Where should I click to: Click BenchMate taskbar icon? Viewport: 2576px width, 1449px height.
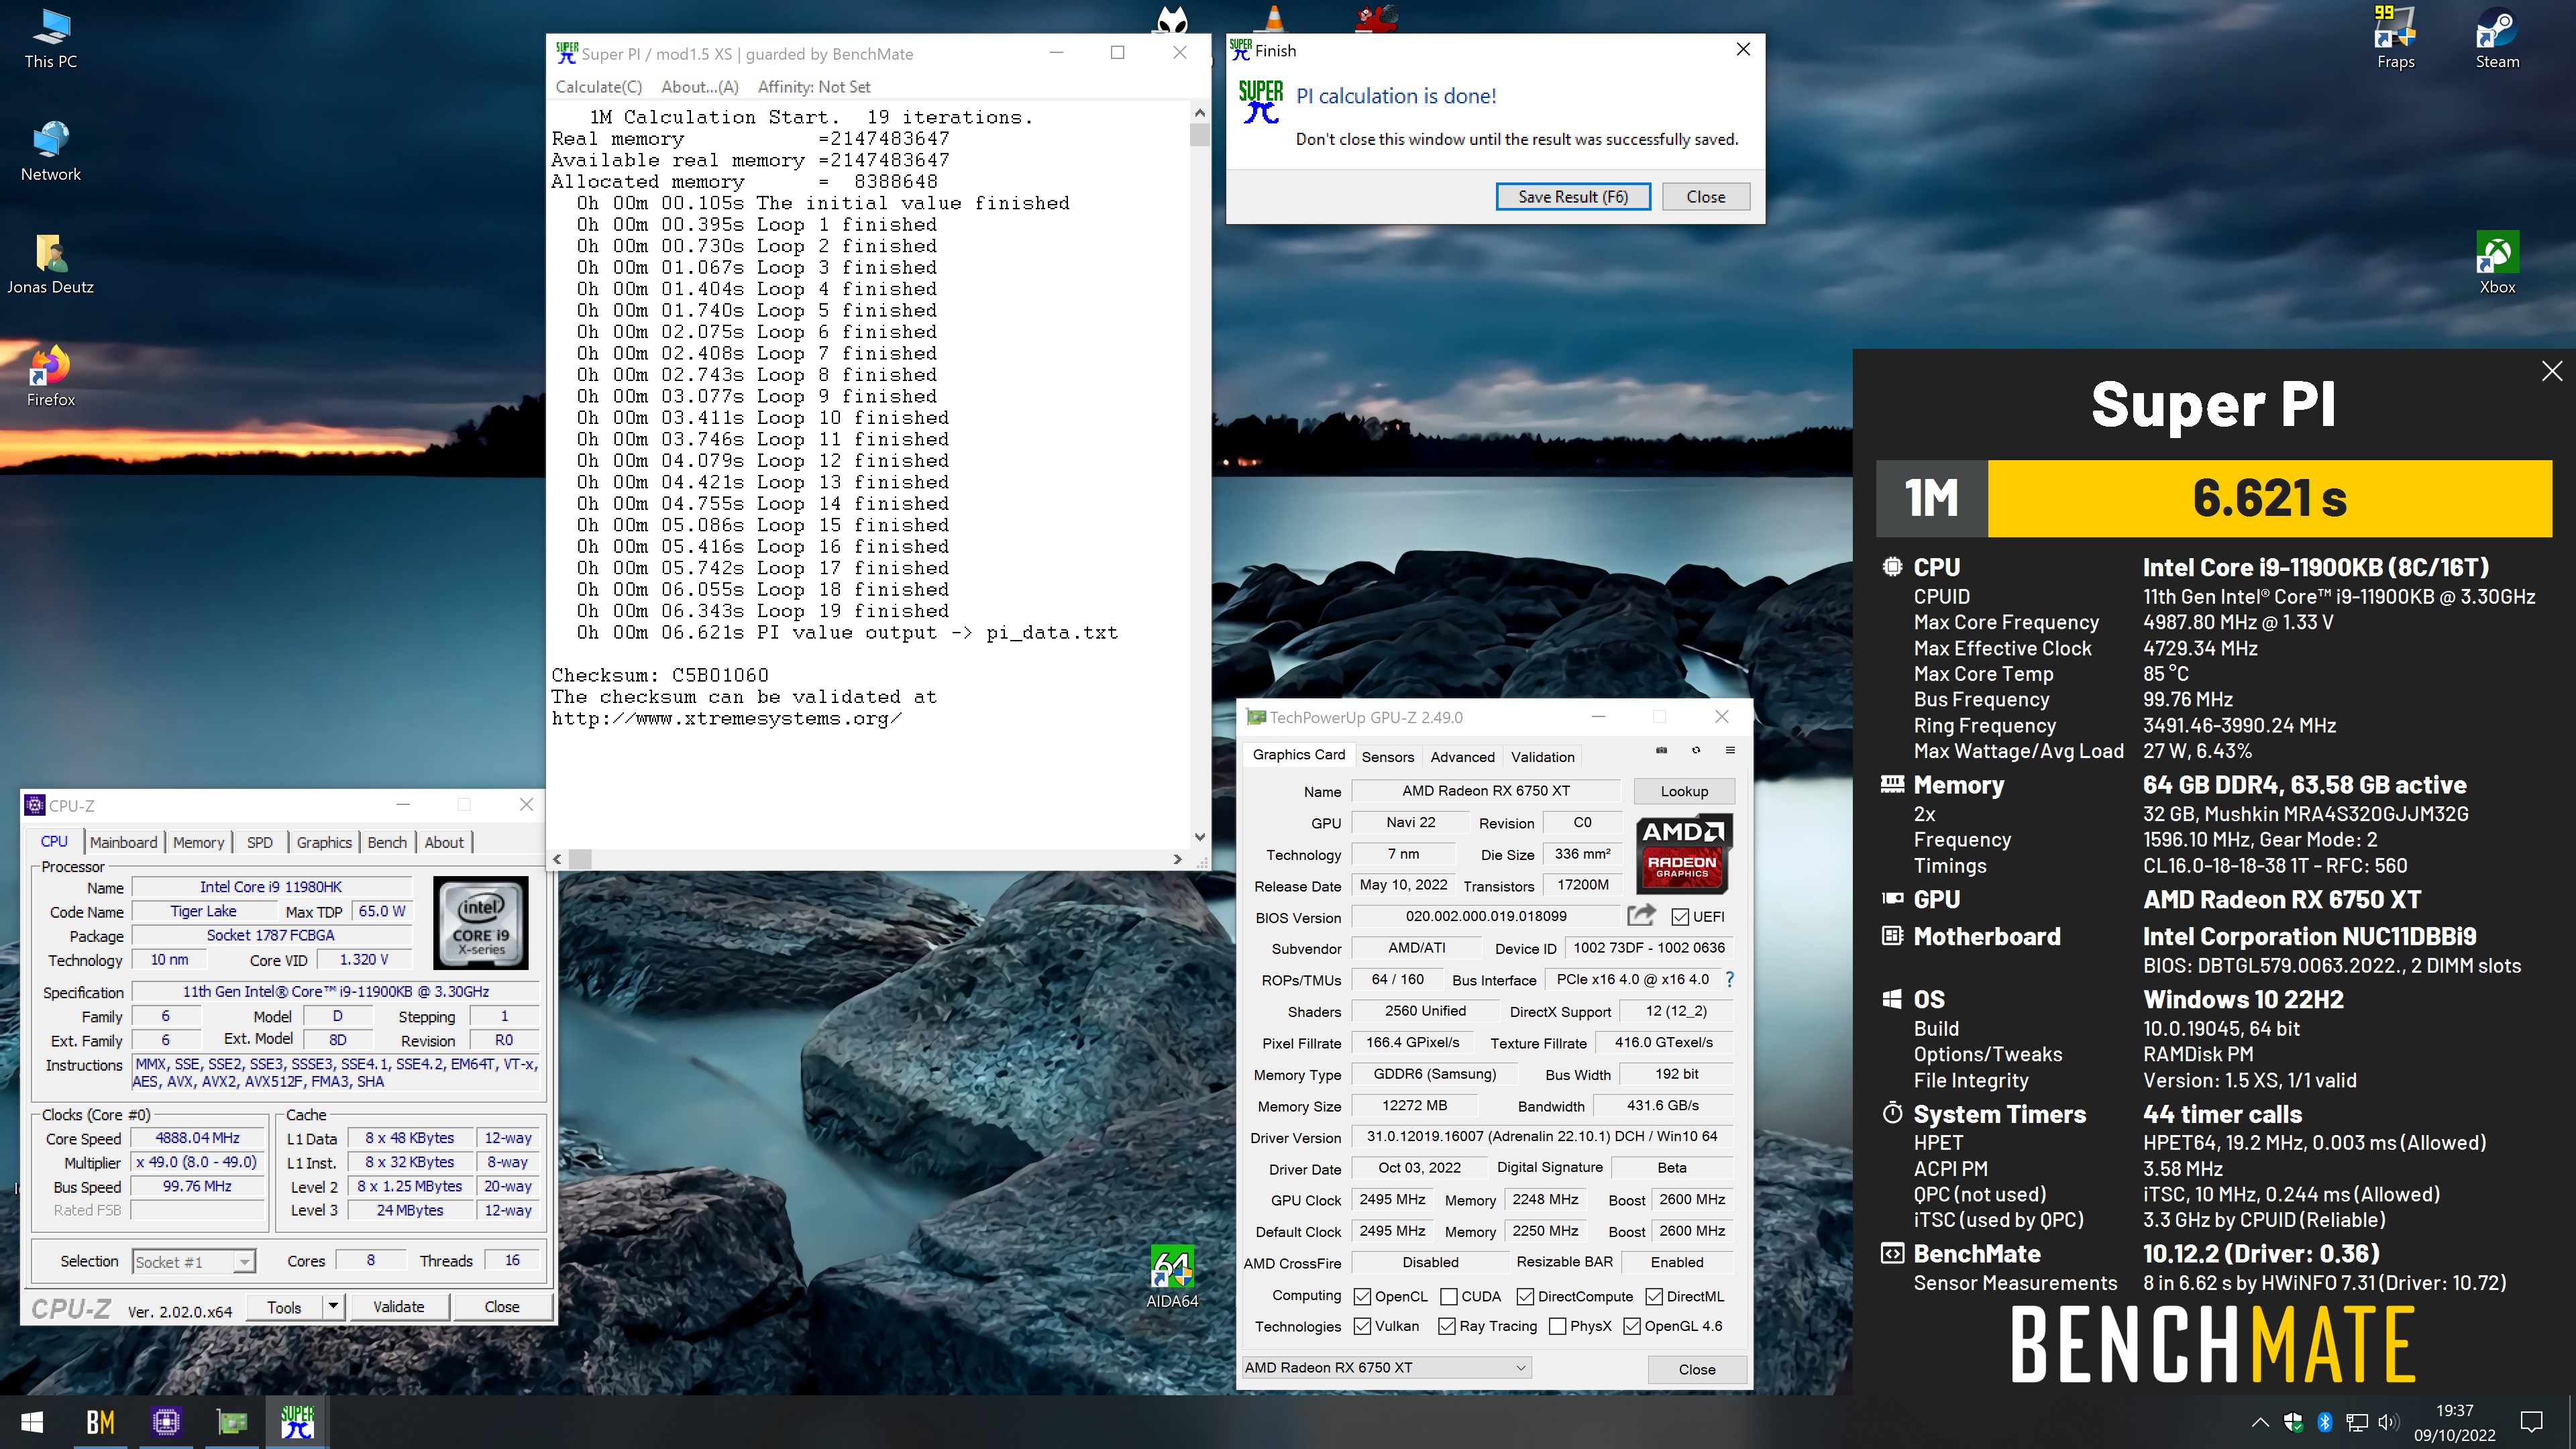click(x=100, y=1422)
